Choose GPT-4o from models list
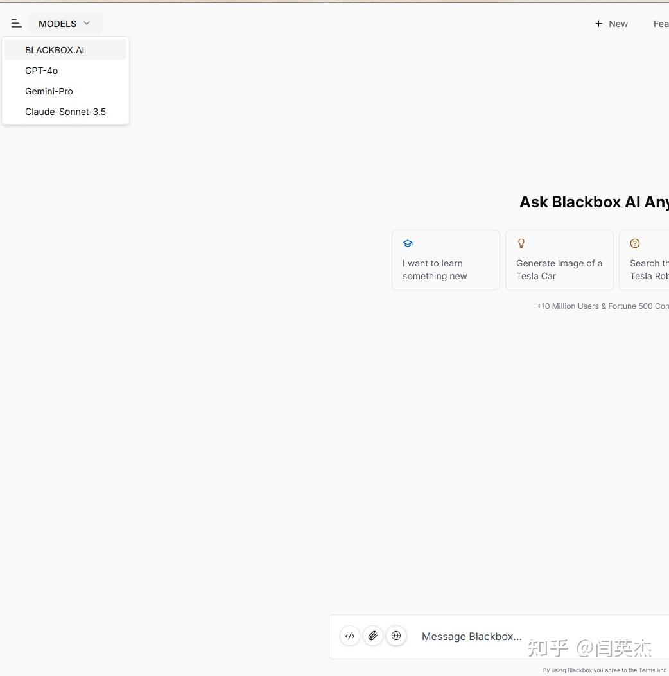This screenshot has width=669, height=676. 65,70
